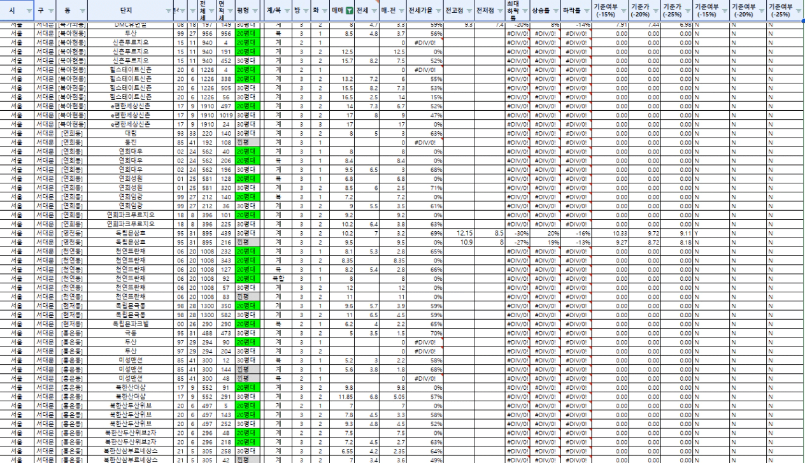Open the 면적세 column filter dropdown

pyautogui.click(x=230, y=11)
